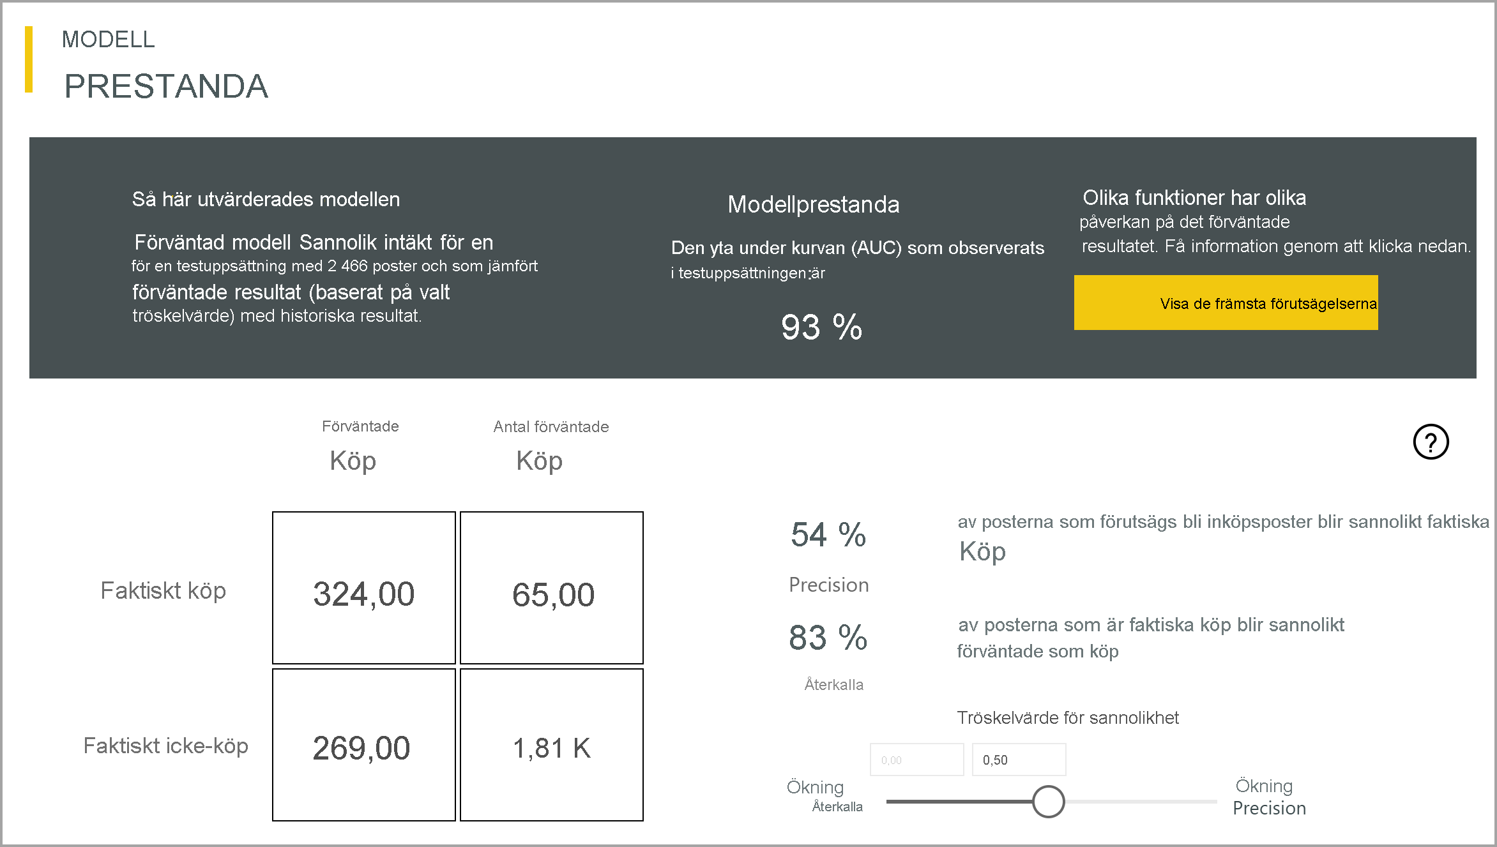Click the Faktiskt icke-köp row label
The width and height of the screenshot is (1497, 847).
pos(166,746)
